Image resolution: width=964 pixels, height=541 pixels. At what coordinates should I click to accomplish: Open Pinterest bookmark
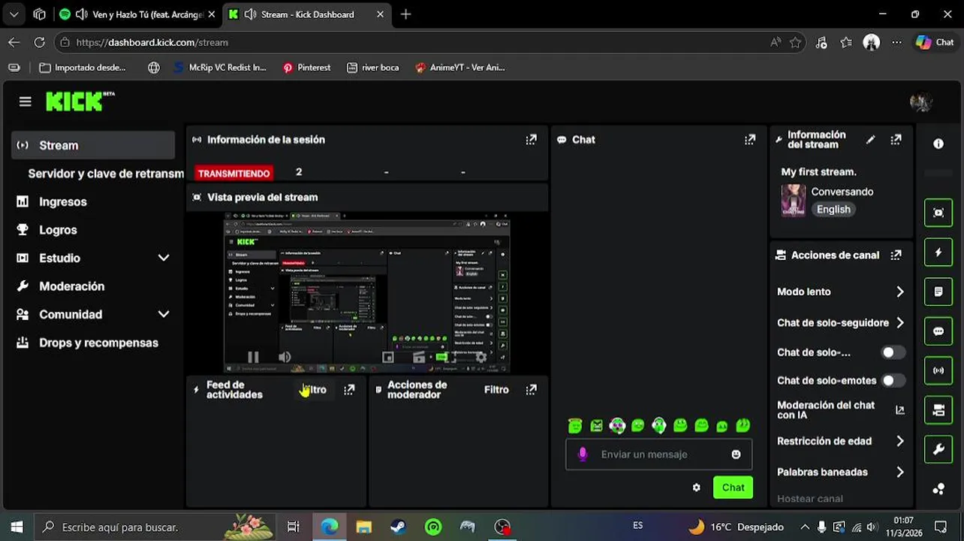(306, 68)
